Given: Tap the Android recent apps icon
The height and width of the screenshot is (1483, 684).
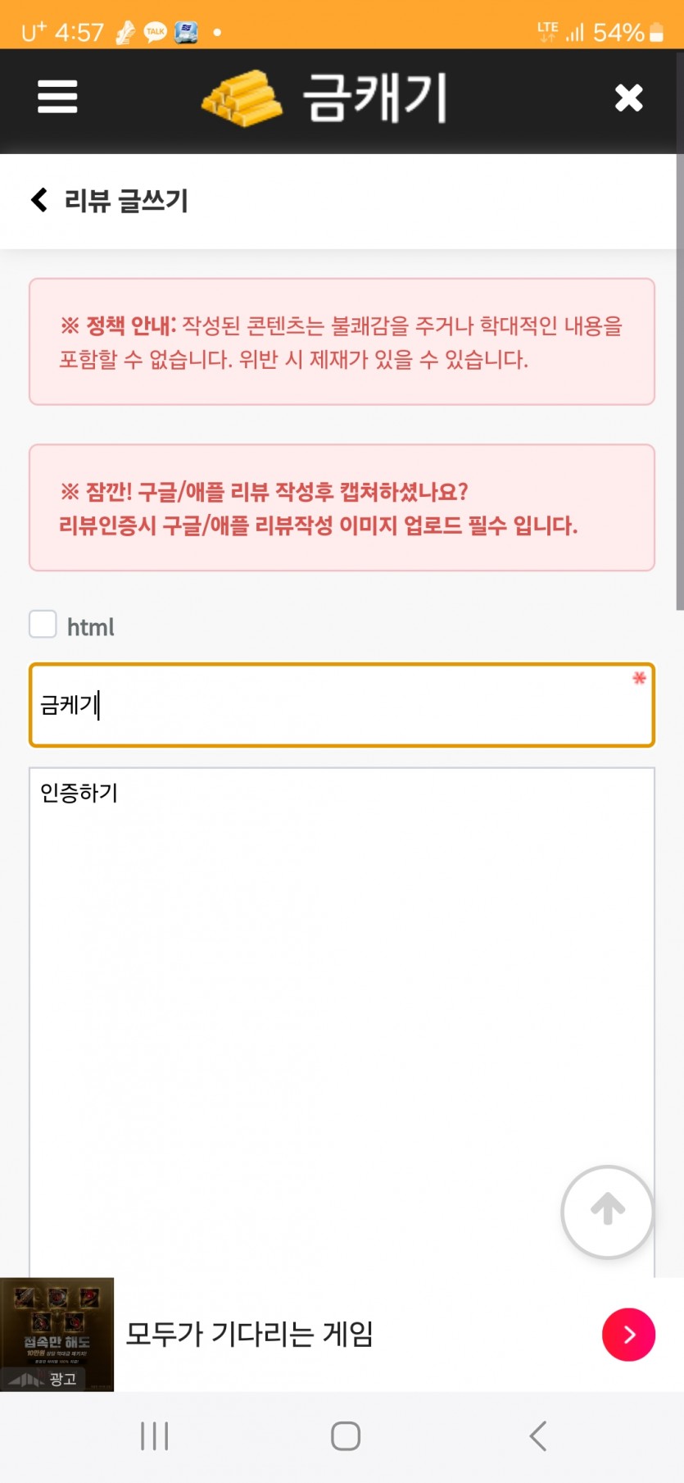Looking at the screenshot, I should click(154, 1435).
